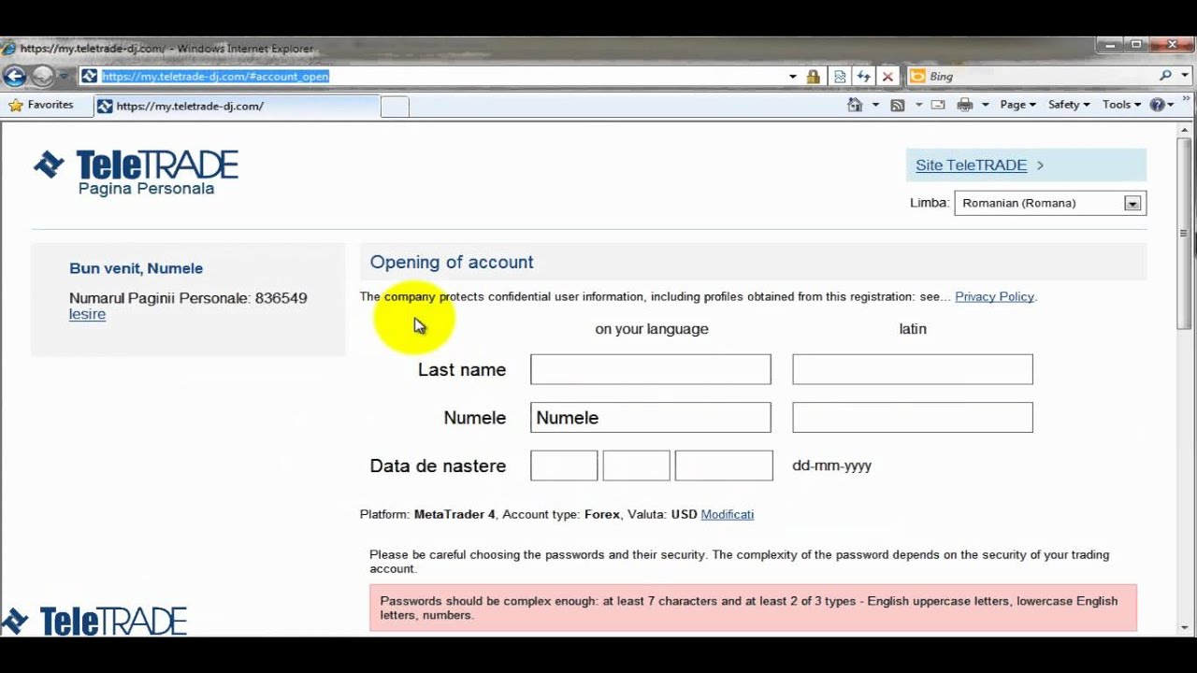Click the Internet Explorer icon in the title bar
1197x673 pixels.
pyautogui.click(x=8, y=49)
